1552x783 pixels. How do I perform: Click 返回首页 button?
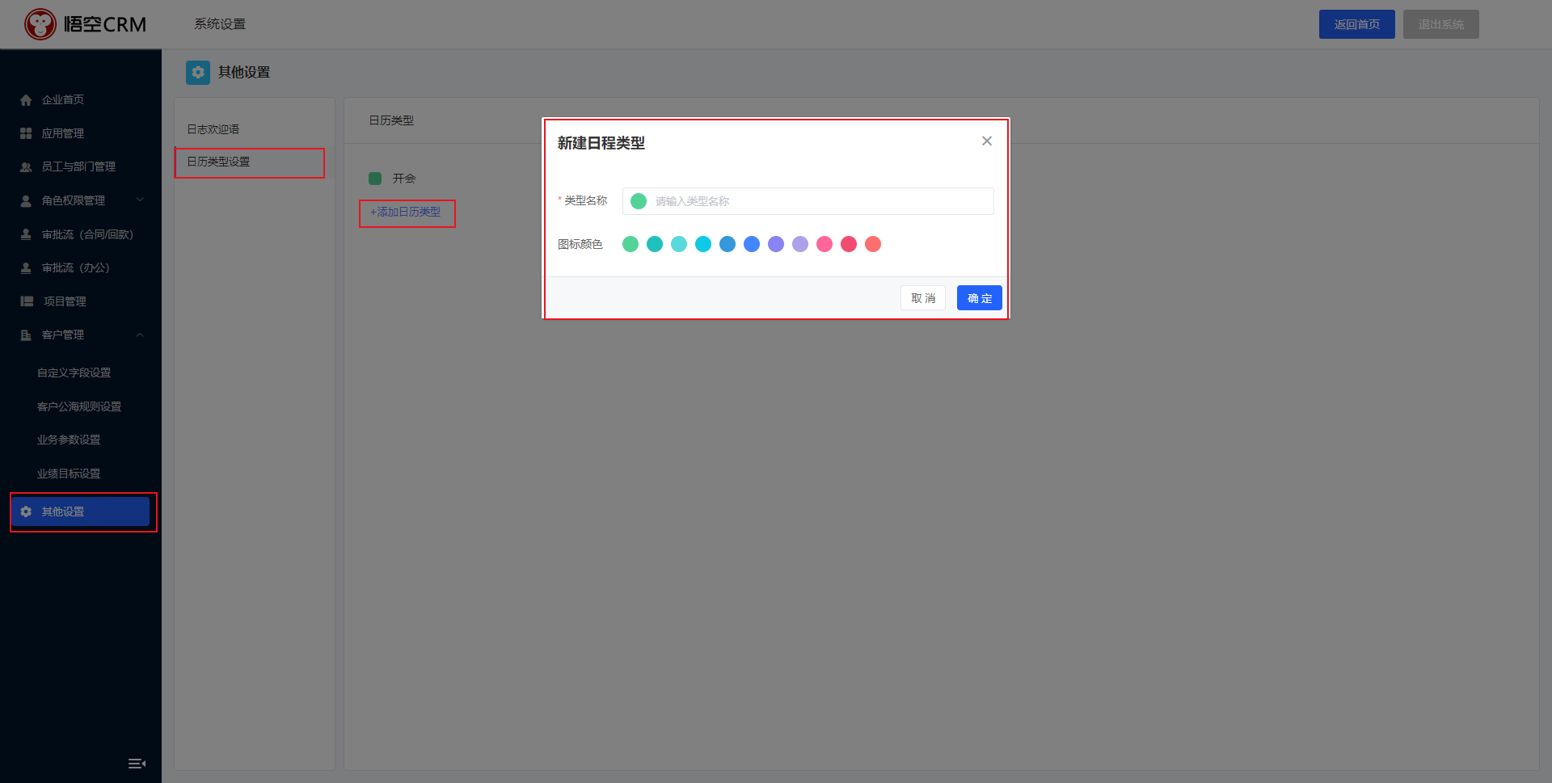click(1357, 24)
